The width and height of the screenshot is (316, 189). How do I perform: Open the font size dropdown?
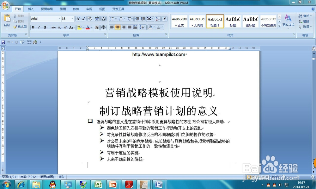[72, 19]
